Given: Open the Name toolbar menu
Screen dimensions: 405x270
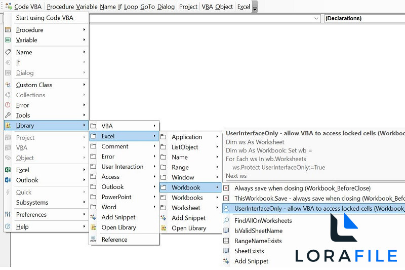Looking at the screenshot, I should coord(108,7).
